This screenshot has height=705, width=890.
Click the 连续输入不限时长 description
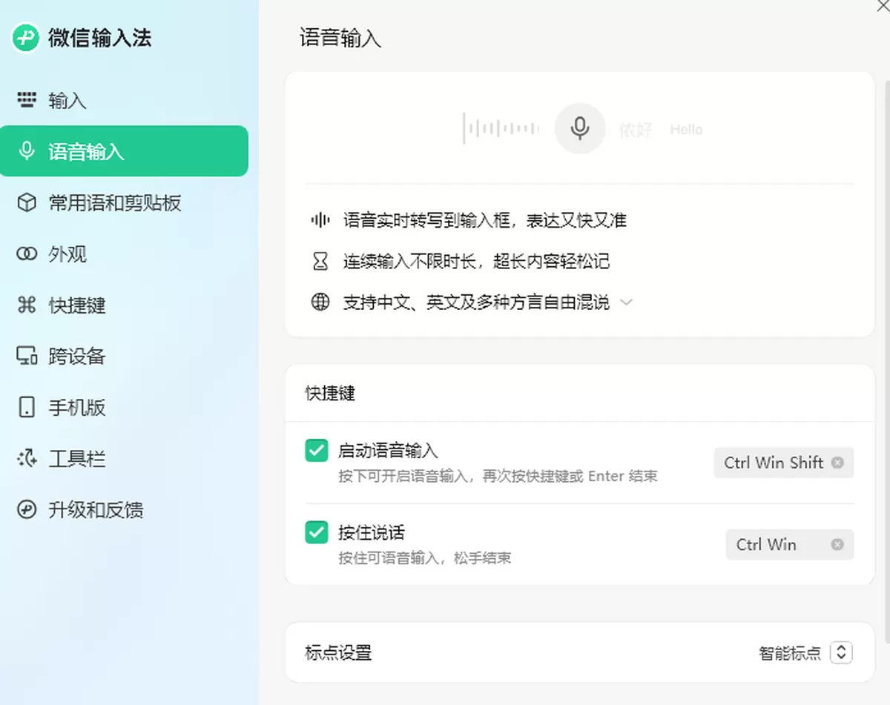[476, 261]
